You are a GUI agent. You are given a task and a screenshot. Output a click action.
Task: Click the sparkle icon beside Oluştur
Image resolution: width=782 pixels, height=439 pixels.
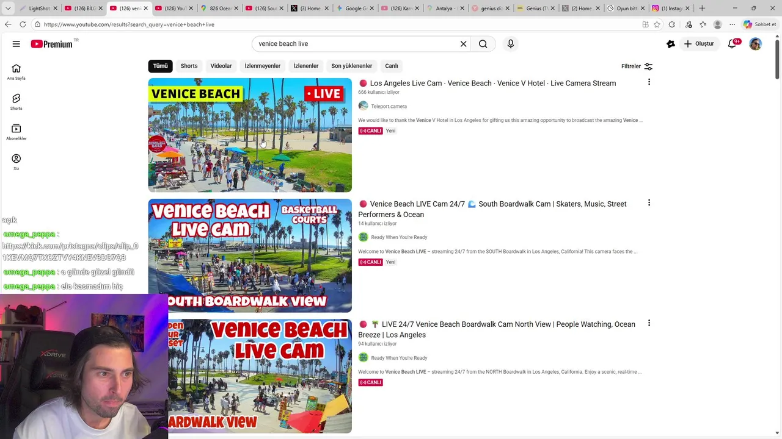tap(671, 44)
